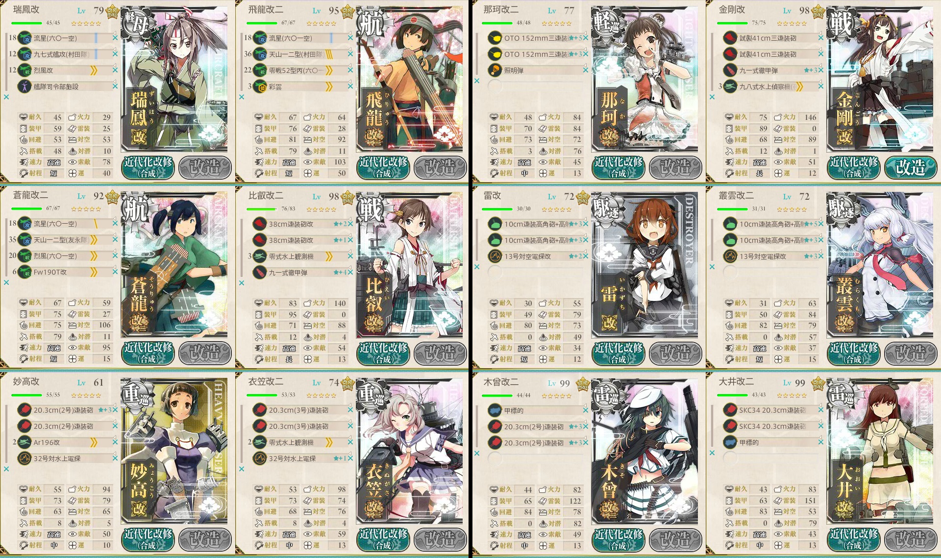This screenshot has height=558, width=941.
Task: Select 32号対水上電探 radar icon on 妙高改
Action: click(x=25, y=458)
